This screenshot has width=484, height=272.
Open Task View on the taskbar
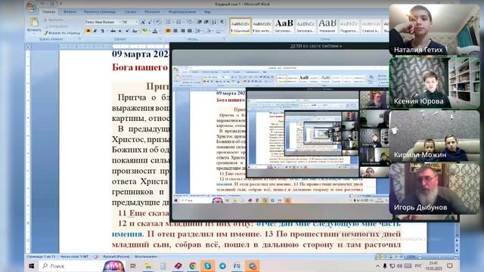(133, 266)
